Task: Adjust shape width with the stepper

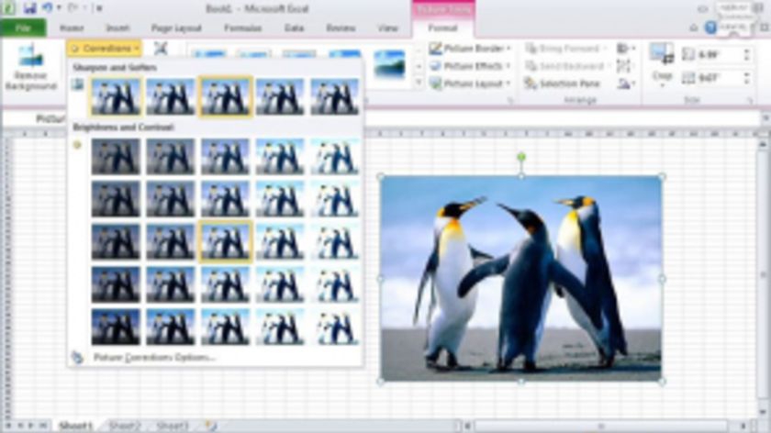Action: (x=747, y=78)
